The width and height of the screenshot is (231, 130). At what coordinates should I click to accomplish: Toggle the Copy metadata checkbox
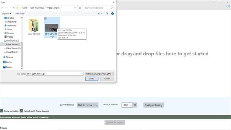click(1, 111)
